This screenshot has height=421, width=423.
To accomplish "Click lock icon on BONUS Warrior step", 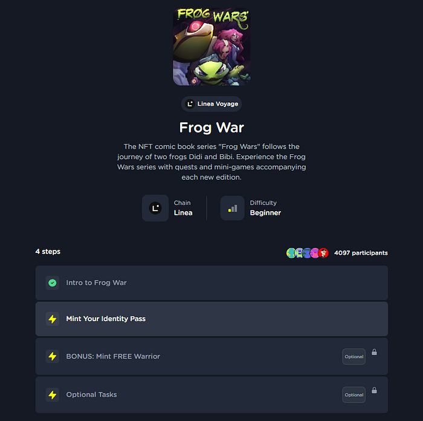I will point(374,352).
